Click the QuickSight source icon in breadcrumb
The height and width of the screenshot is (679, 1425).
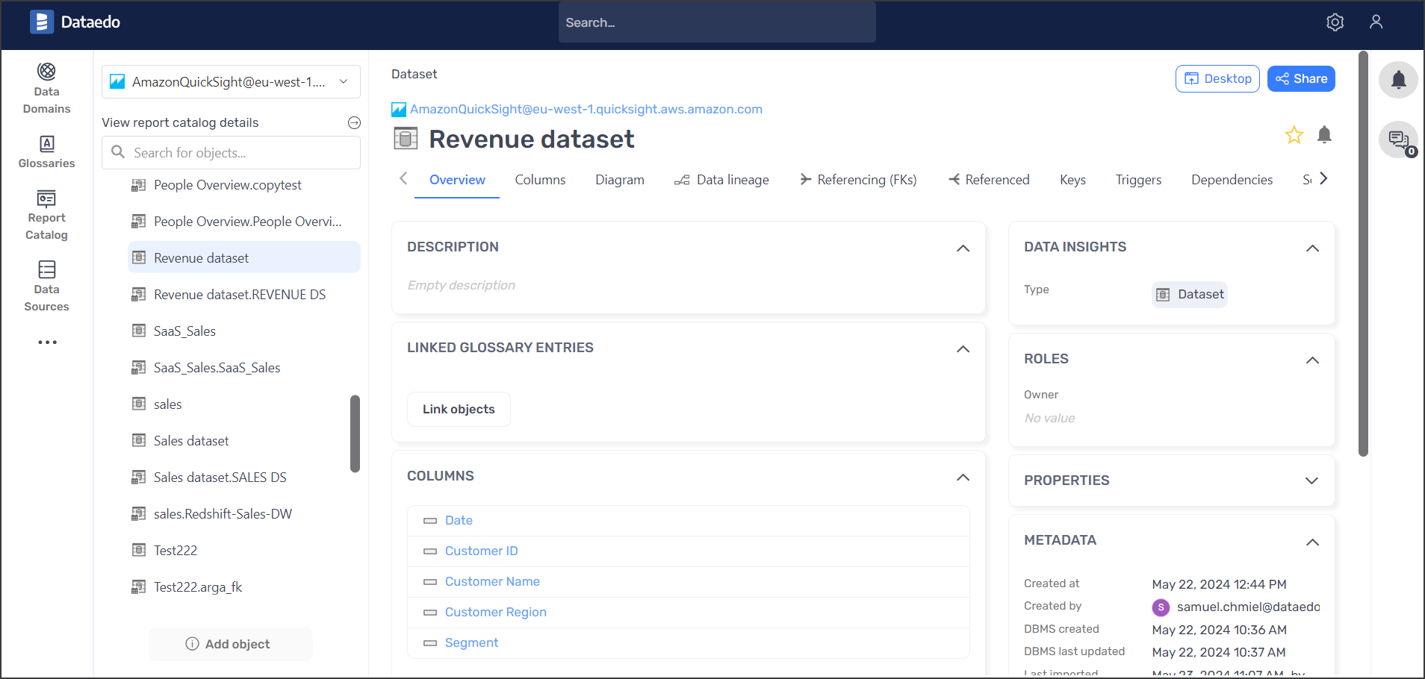pyautogui.click(x=399, y=110)
